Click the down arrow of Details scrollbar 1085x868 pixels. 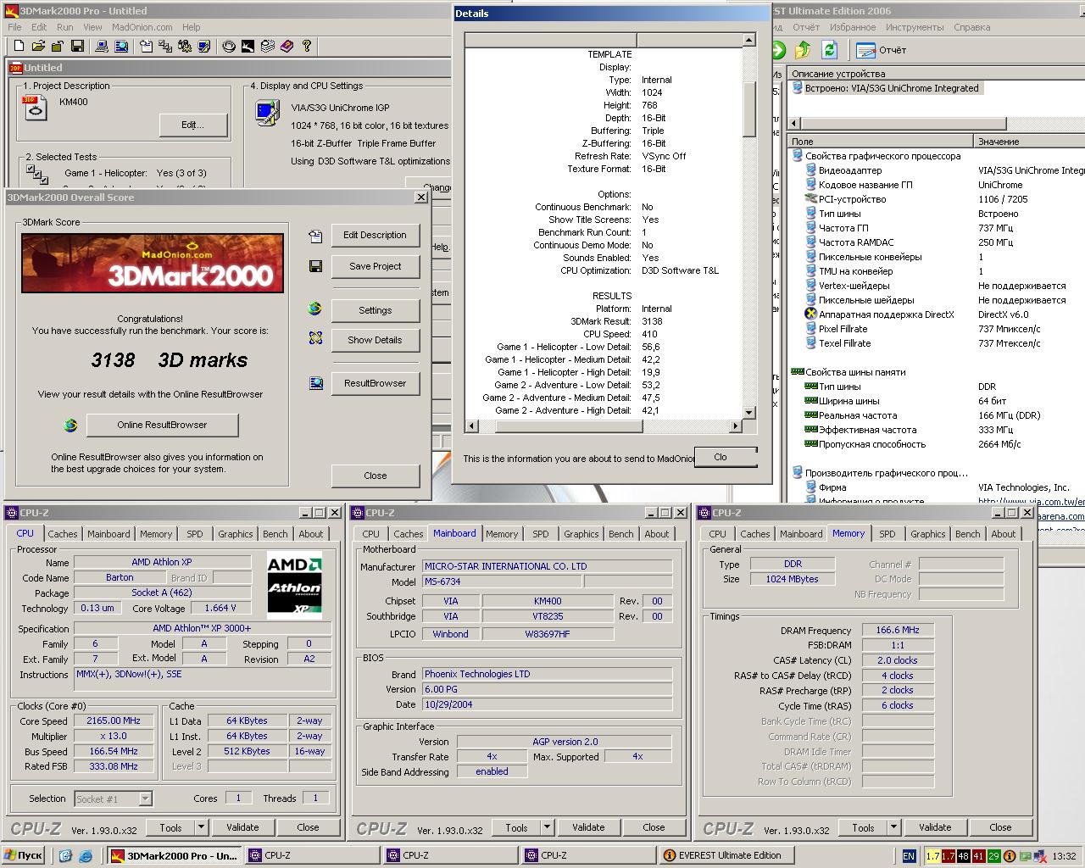749,413
